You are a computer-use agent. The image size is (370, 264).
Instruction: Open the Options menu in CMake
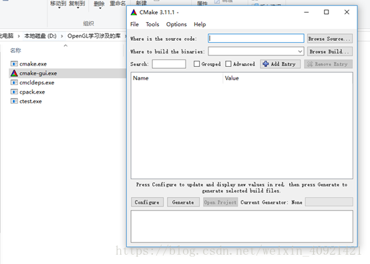[x=176, y=24]
